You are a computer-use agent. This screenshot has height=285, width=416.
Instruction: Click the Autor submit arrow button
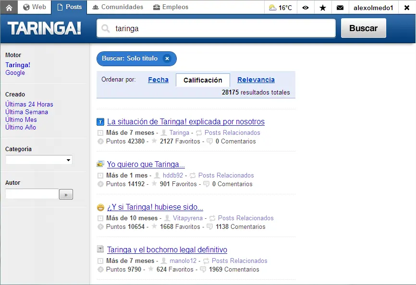(66, 194)
